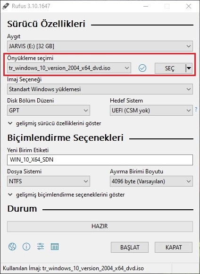
Task: Click the Rufus USB drive title icon
Action: click(x=6, y=6)
